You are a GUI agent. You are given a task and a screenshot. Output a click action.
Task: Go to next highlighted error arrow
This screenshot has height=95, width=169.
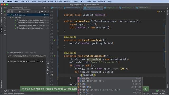point(165,11)
